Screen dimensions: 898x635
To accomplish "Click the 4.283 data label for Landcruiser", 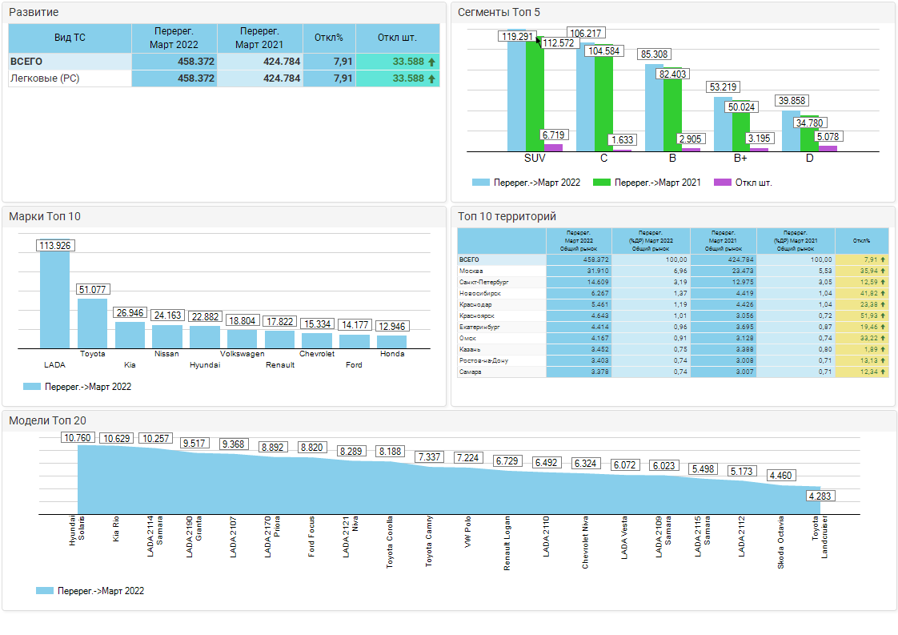I will pyautogui.click(x=820, y=496).
